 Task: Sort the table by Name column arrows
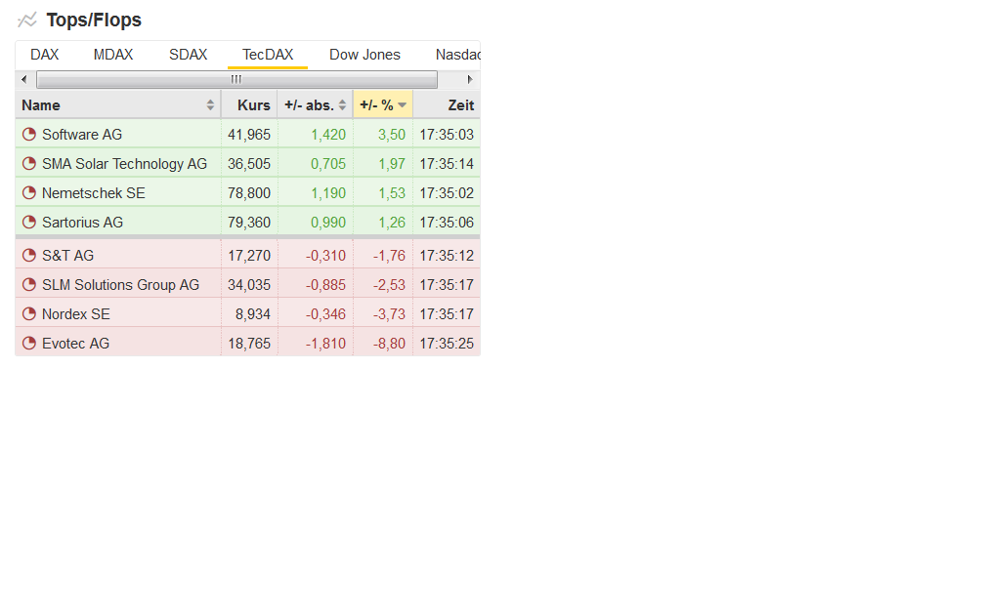(x=210, y=105)
